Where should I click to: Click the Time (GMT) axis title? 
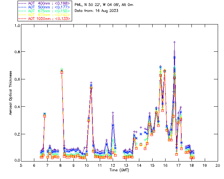[x=119, y=170]
